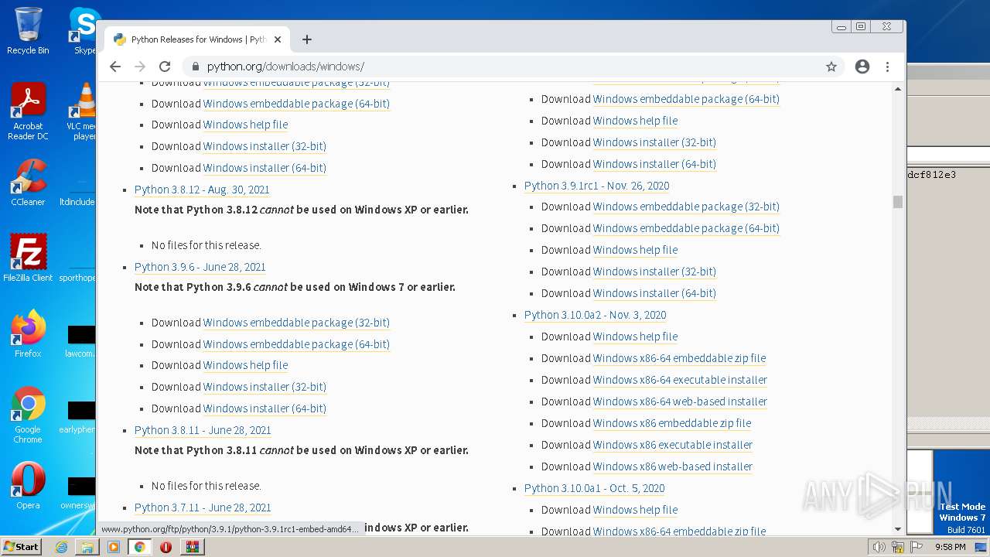The image size is (990, 557).
Task: Open Skype desktop shortcut
Action: coord(84,31)
